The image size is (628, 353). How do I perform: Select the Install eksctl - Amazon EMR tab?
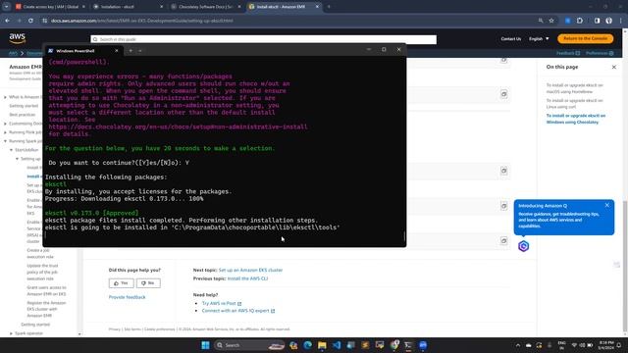click(283, 7)
